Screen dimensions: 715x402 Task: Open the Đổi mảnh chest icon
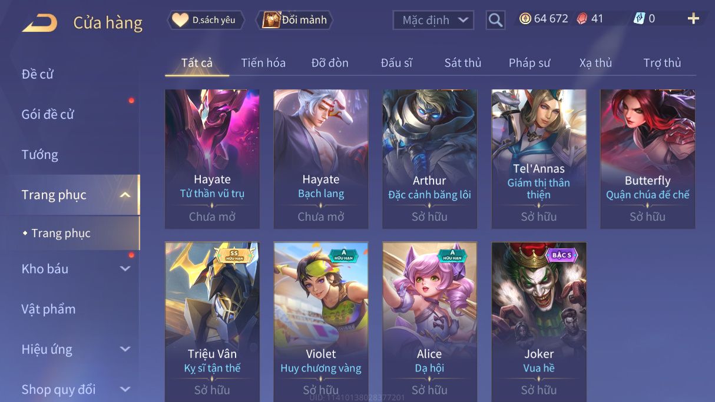(271, 20)
